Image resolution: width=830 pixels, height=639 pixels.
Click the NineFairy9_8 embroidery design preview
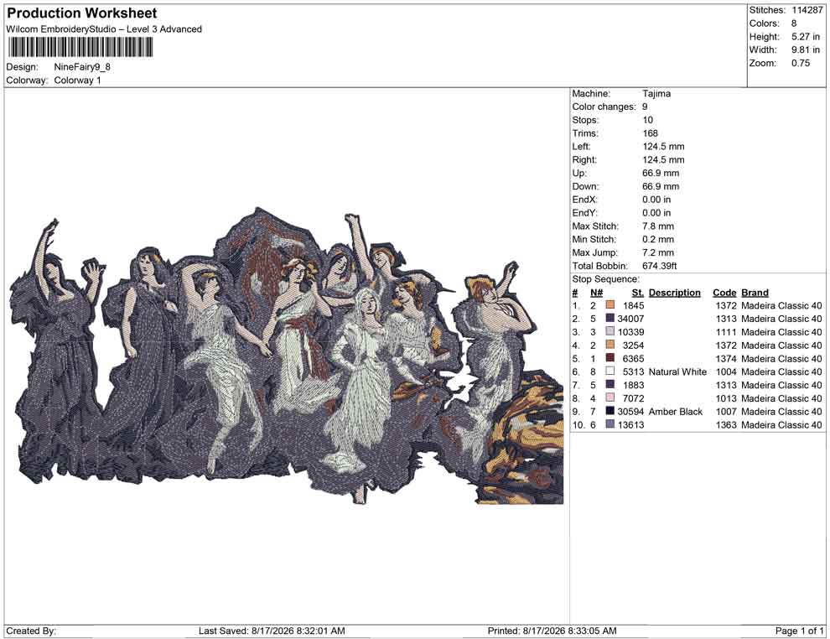tap(287, 356)
